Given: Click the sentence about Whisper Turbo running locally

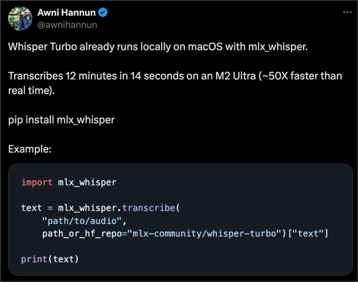Looking at the screenshot, I should [158, 47].
